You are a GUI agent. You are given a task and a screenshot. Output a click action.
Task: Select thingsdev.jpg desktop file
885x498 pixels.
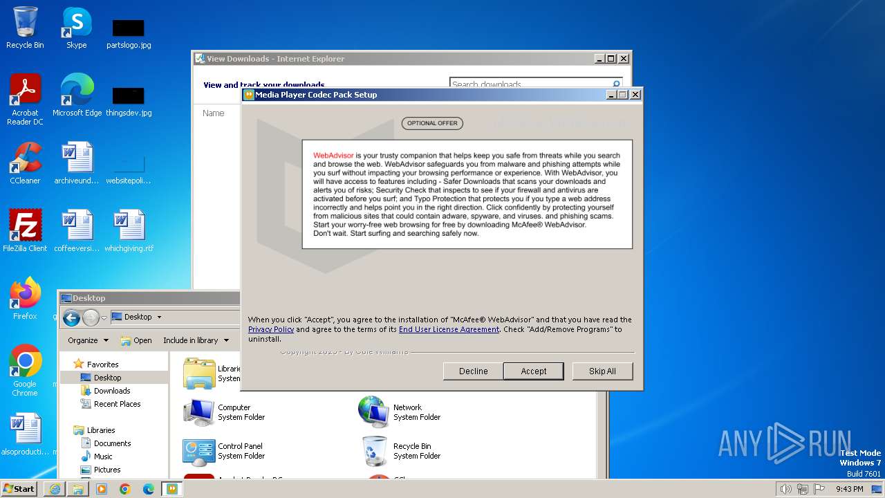click(129, 101)
